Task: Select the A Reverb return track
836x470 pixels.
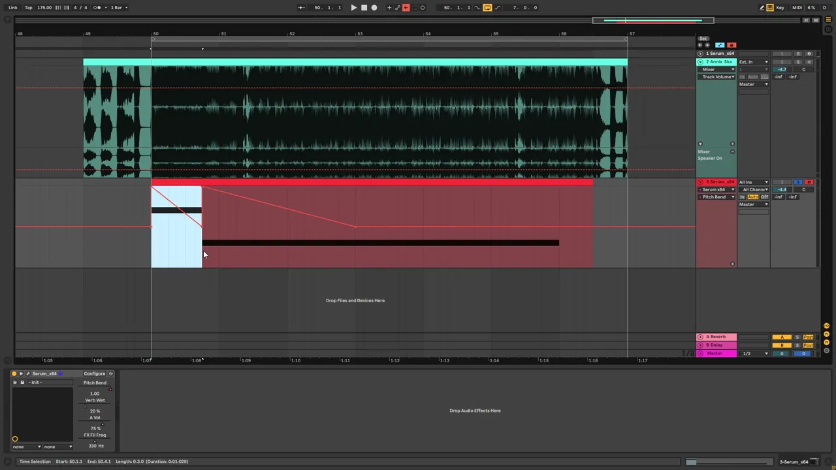Action: click(716, 337)
